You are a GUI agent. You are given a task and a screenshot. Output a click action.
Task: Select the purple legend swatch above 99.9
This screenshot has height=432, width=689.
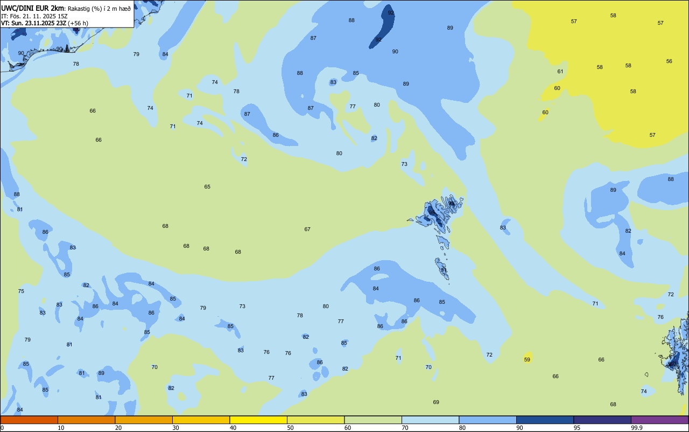pos(659,420)
